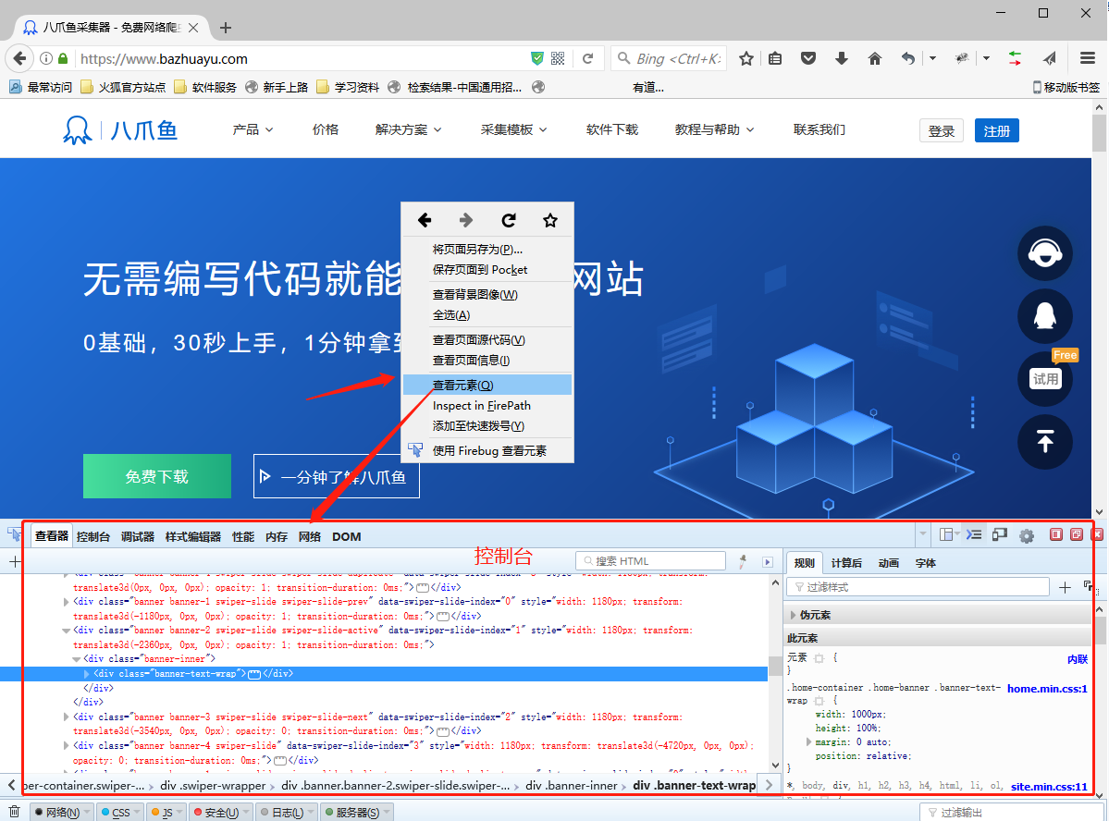
Task: Click the bookmark star in context menu
Action: pyautogui.click(x=550, y=221)
